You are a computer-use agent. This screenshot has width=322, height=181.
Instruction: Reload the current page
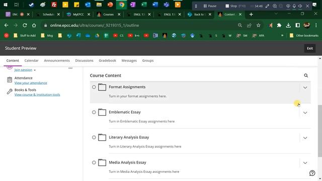pyautogui.click(x=25, y=25)
